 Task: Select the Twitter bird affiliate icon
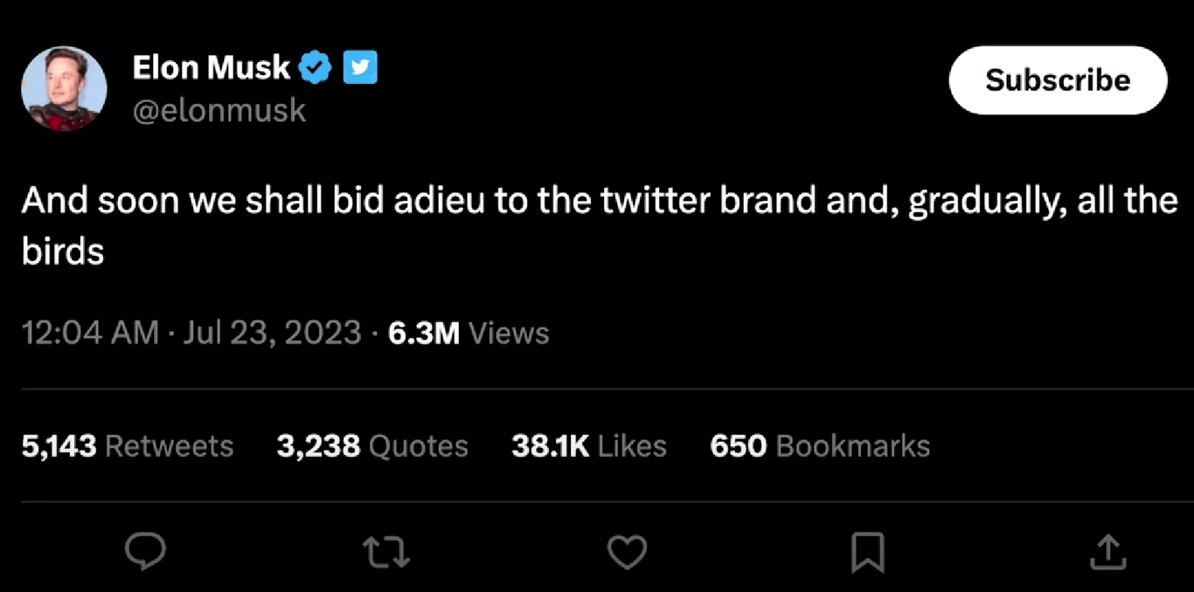point(362,66)
